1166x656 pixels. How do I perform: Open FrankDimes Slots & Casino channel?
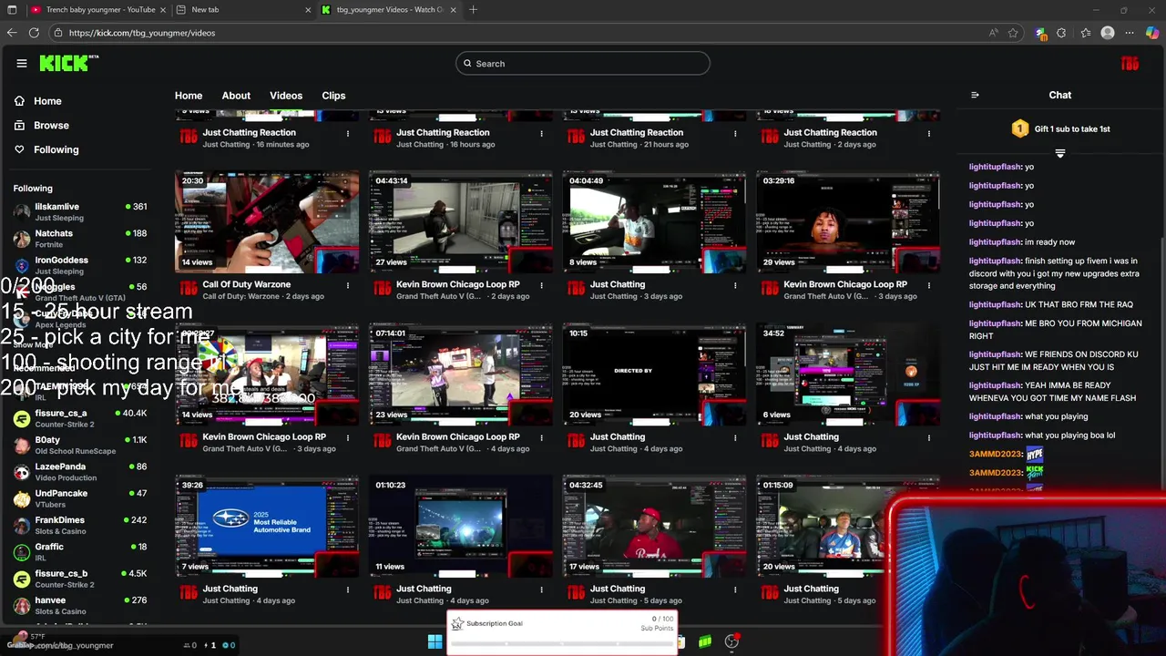[x=82, y=526]
